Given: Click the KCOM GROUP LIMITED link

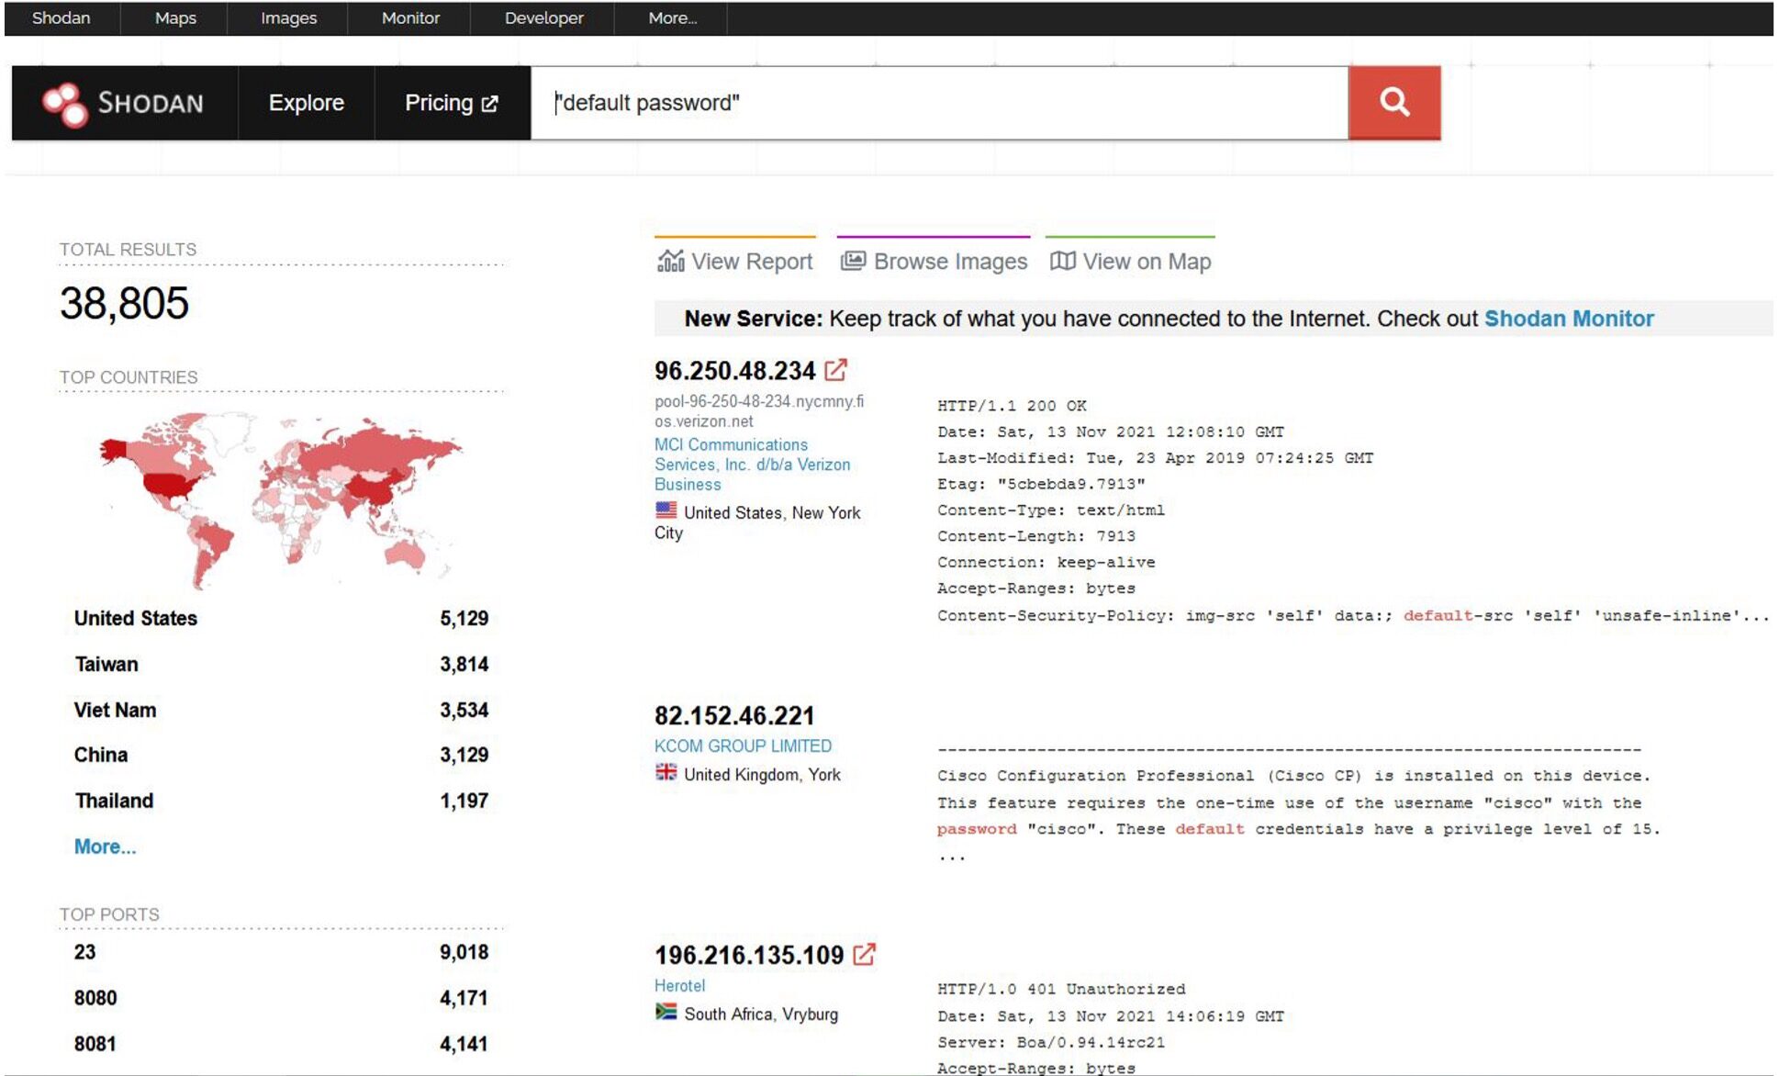Looking at the screenshot, I should tap(743, 745).
